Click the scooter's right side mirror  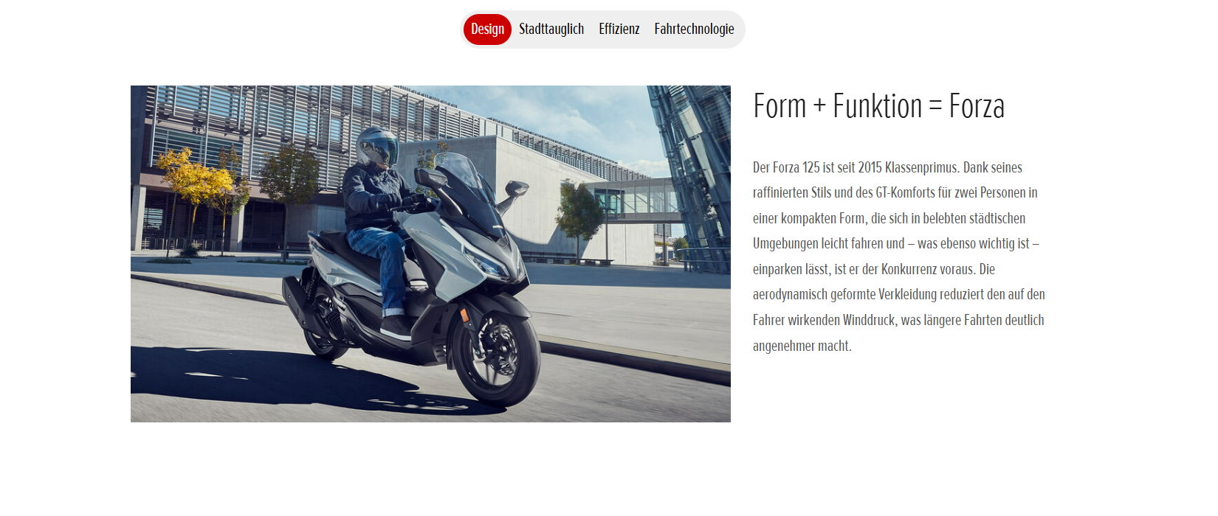517,189
